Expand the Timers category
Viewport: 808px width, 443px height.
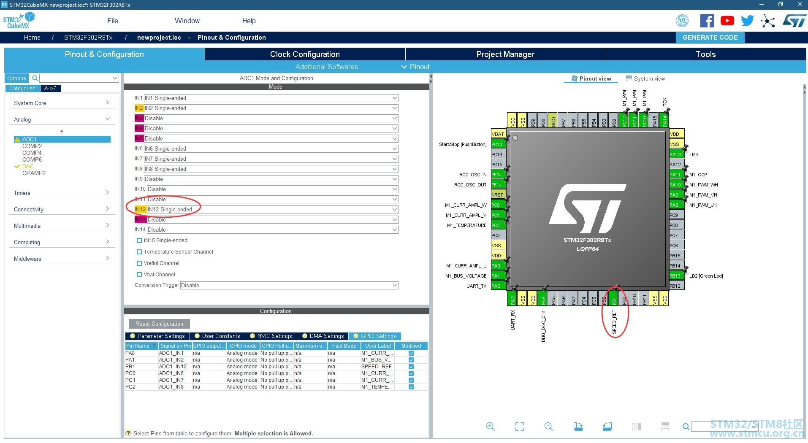click(62, 193)
